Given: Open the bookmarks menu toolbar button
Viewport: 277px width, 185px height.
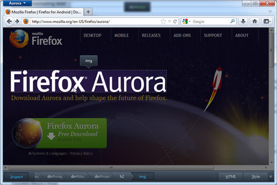Looking at the screenshot, I should 267,21.
